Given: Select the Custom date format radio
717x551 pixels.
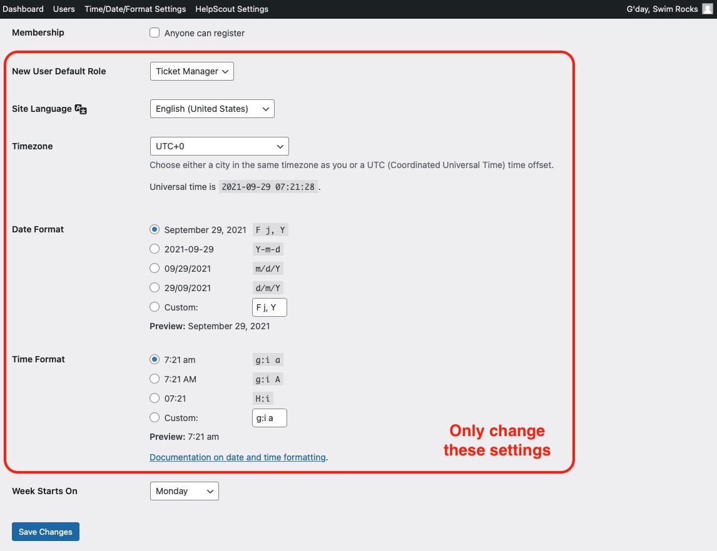Looking at the screenshot, I should pyautogui.click(x=155, y=307).
